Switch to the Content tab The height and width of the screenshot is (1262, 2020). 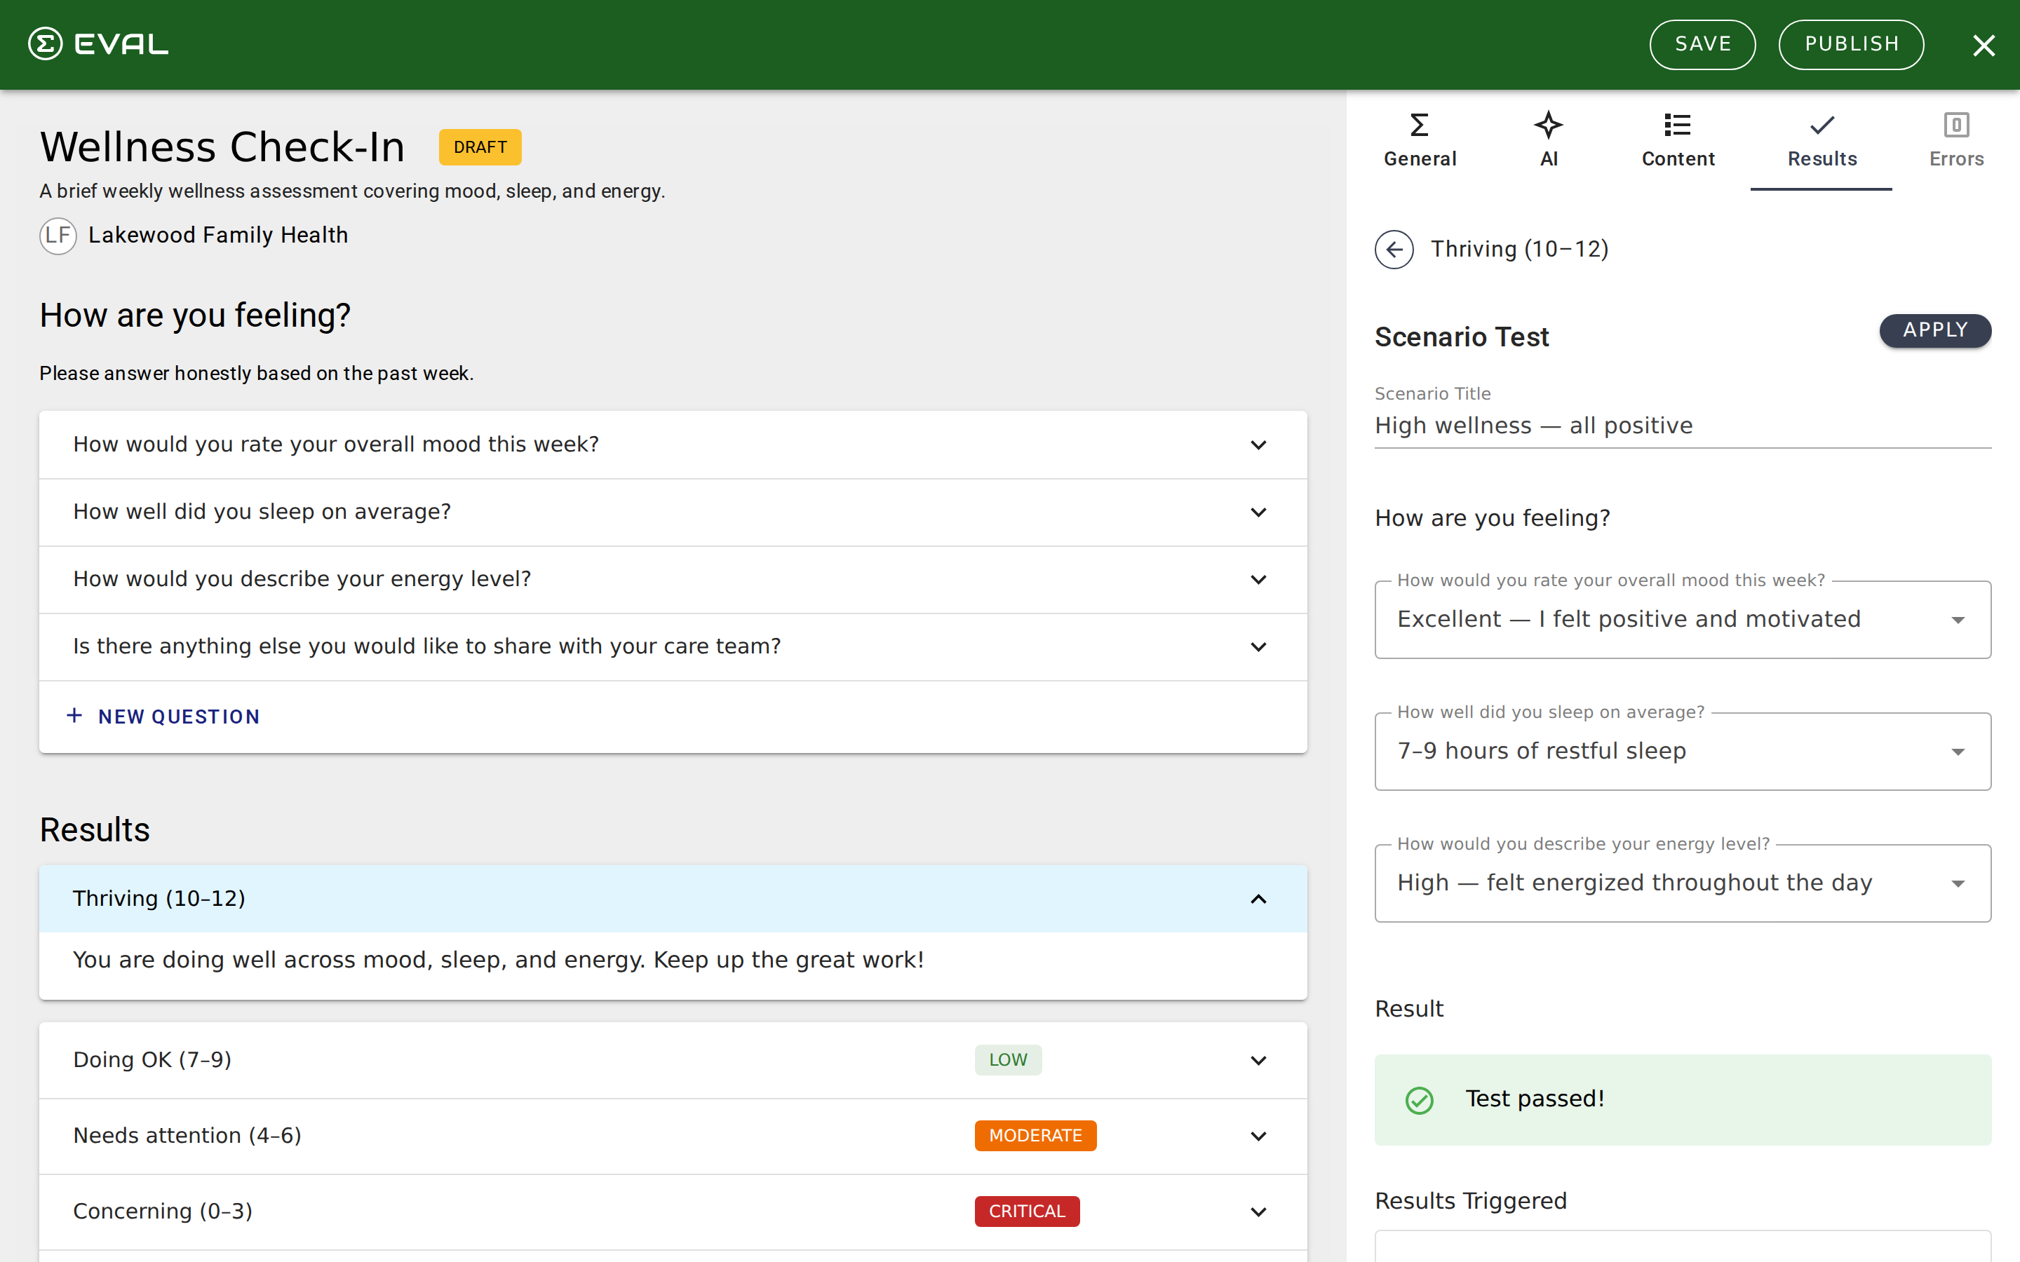1678,142
